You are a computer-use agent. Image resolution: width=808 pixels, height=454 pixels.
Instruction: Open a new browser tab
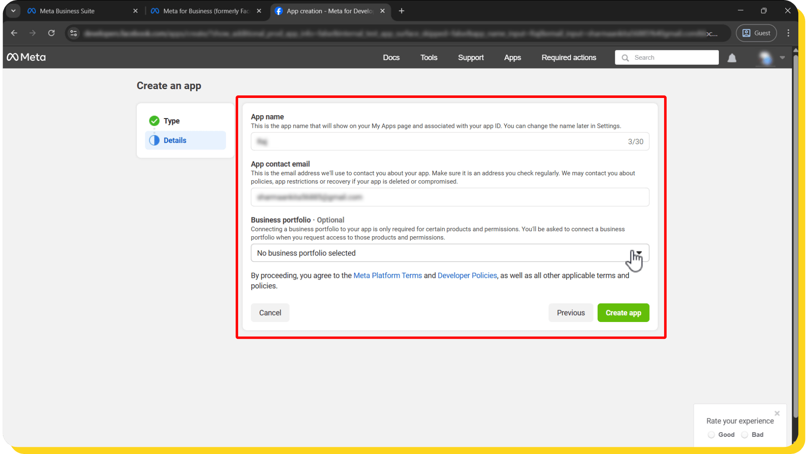tap(401, 11)
